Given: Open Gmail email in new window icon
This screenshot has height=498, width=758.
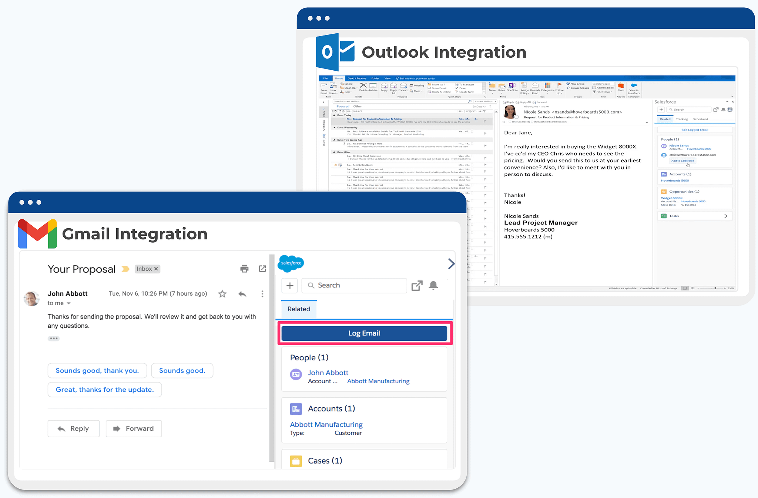Looking at the screenshot, I should tap(262, 269).
